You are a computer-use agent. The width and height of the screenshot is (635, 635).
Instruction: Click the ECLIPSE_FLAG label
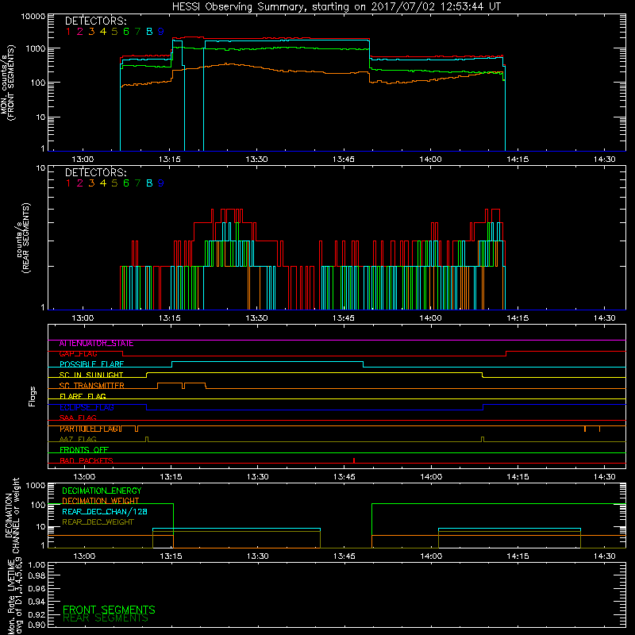pos(87,407)
